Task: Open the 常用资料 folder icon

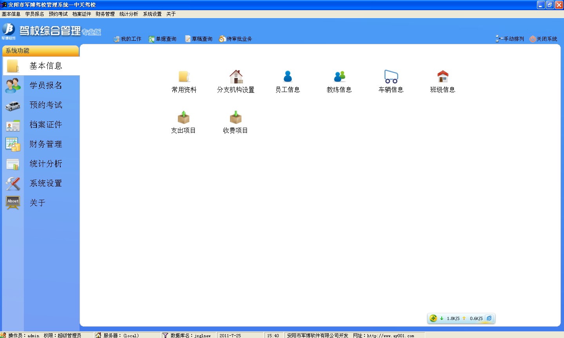Action: [184, 77]
